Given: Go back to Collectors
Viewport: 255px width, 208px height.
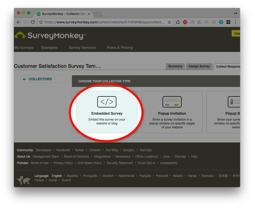Looking at the screenshot, I should [x=44, y=79].
